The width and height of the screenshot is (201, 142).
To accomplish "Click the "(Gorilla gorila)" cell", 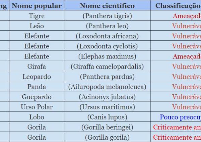I will pos(107,137).
